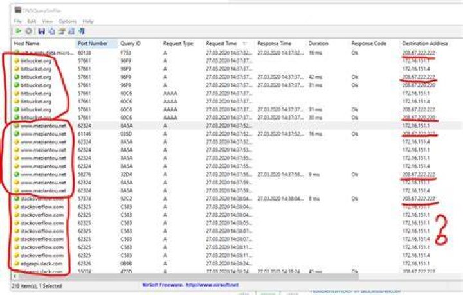Screen dimensions: 463x295
Task: Click port number cell '61146'
Action: pyautogui.click(x=84, y=134)
